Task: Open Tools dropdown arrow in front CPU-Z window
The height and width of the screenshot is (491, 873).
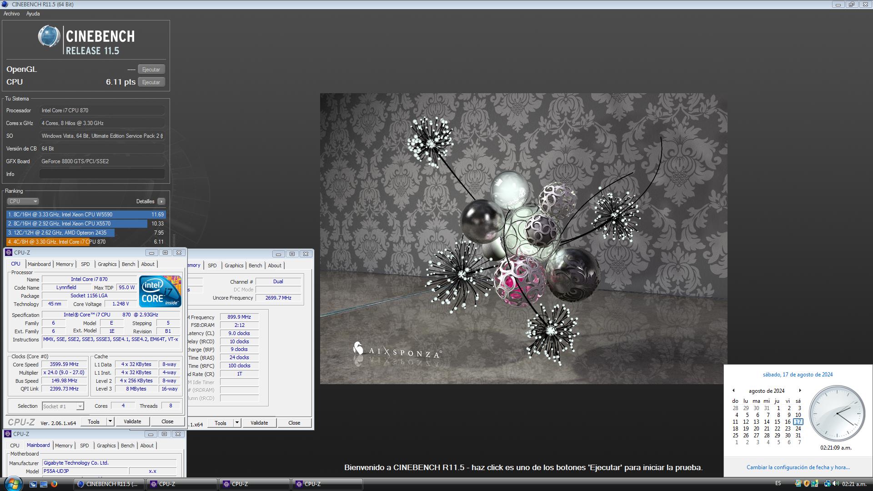Action: point(110,422)
